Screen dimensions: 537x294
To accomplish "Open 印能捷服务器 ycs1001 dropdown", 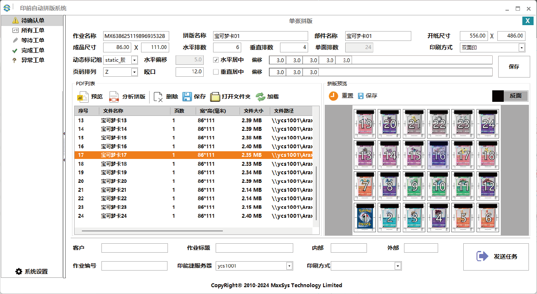I will click(x=289, y=266).
